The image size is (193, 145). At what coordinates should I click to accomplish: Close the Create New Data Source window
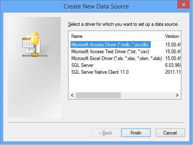tap(183, 5)
